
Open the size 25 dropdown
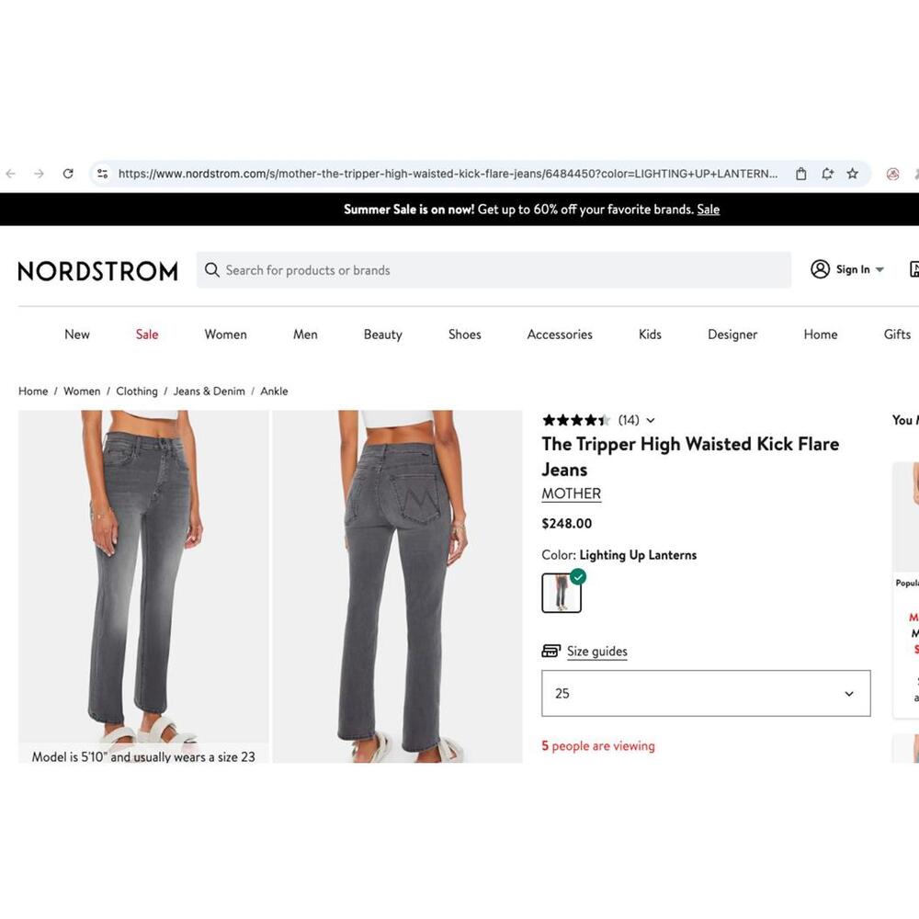point(706,693)
